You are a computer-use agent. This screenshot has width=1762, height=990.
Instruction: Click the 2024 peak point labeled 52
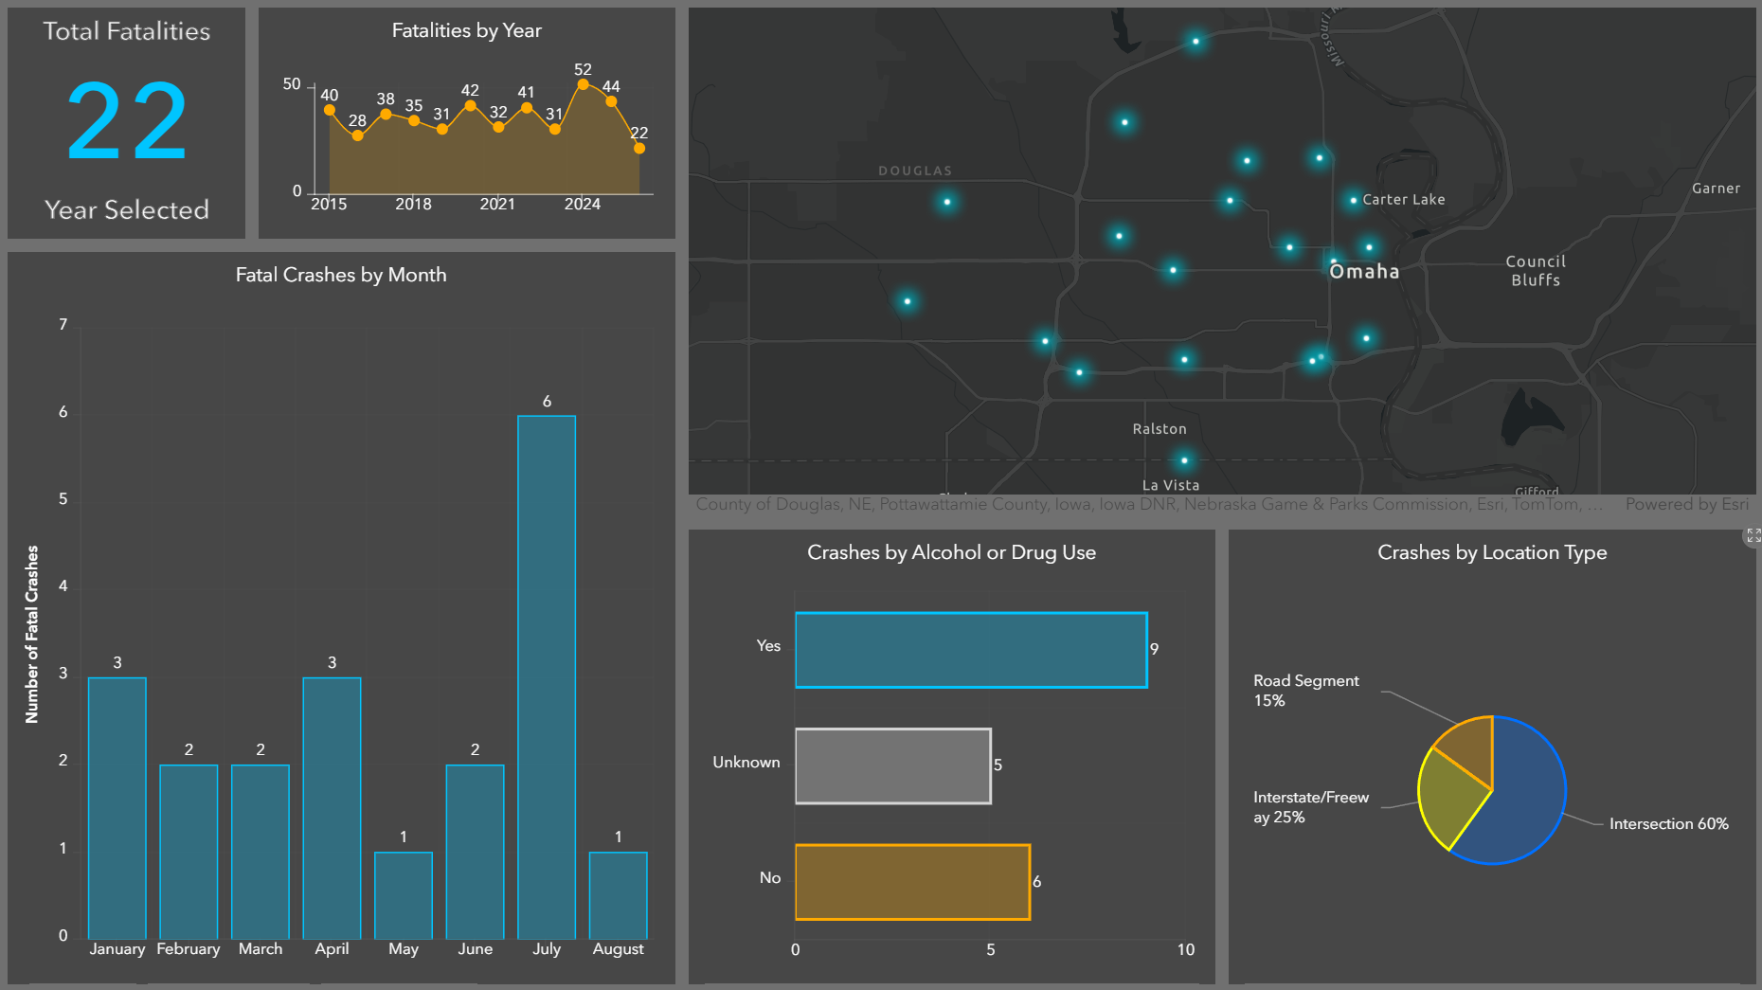click(583, 84)
